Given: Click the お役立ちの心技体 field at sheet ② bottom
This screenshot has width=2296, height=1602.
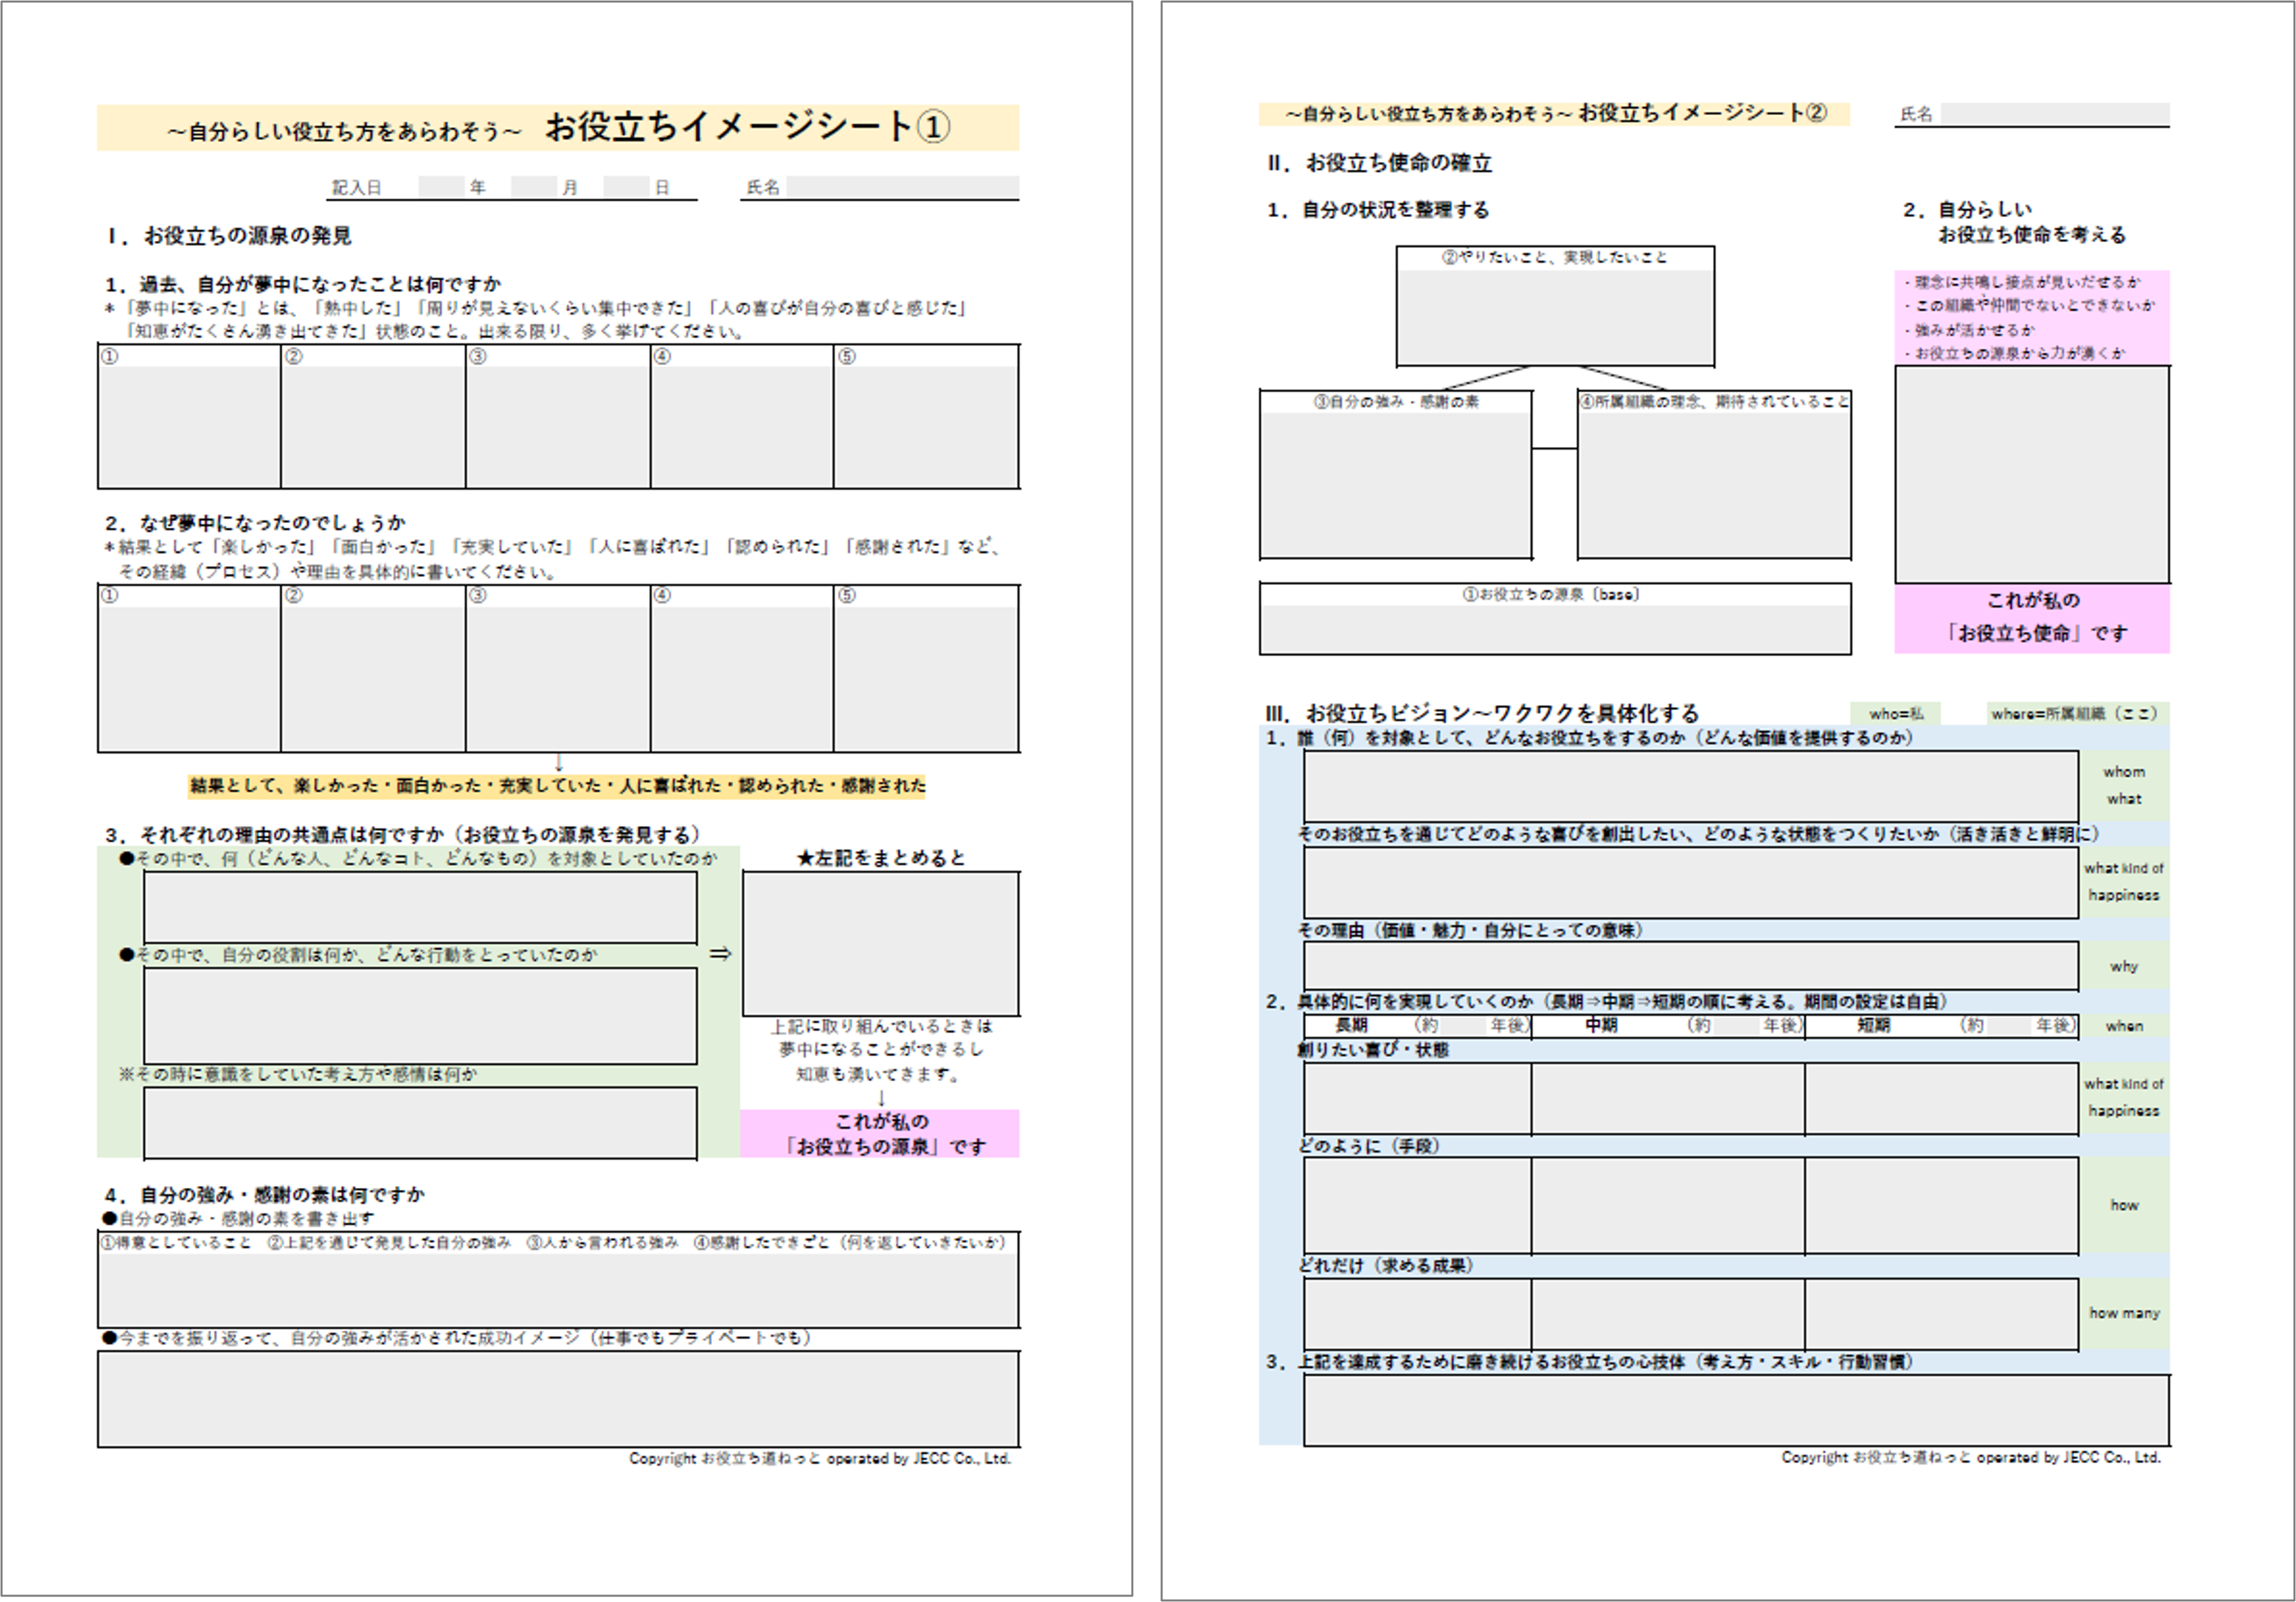Looking at the screenshot, I should tap(1736, 1410).
